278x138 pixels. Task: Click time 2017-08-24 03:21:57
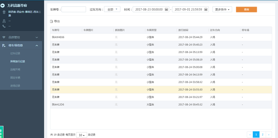190,97
